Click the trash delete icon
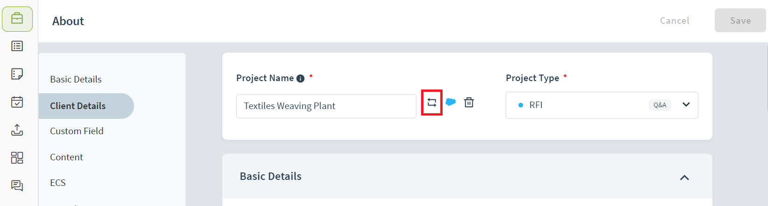Screen dimensions: 768x206 pos(469,103)
